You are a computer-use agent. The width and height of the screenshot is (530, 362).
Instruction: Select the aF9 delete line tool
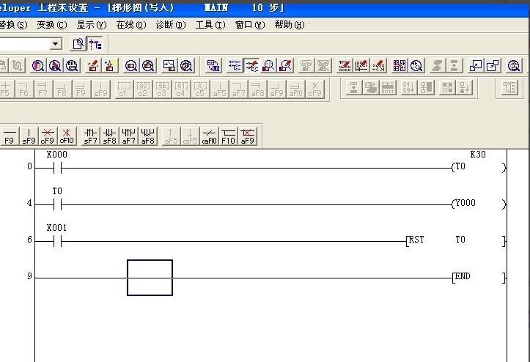[x=248, y=136]
